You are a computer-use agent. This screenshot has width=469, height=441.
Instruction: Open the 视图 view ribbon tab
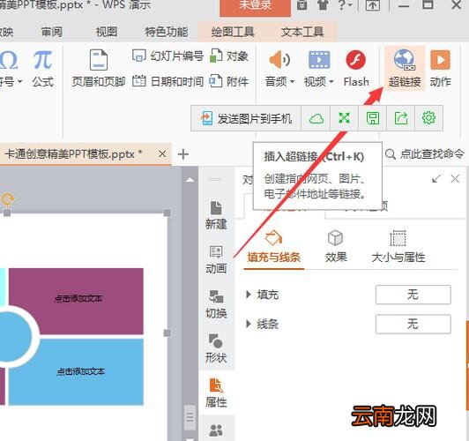[106, 32]
